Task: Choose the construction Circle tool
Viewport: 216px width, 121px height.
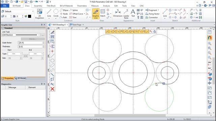Action: click(x=56, y=13)
